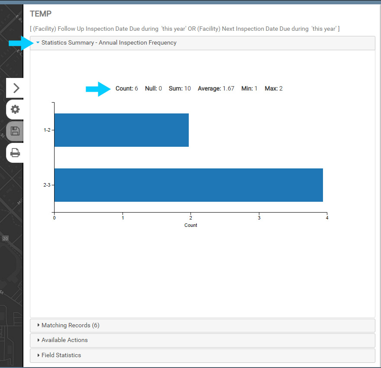Click the Max: 2 statistic
381x368 pixels.
tap(274, 88)
